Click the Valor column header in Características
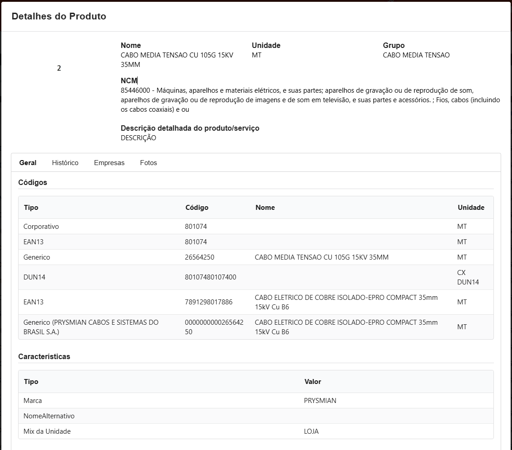The height and width of the screenshot is (450, 512). point(313,382)
